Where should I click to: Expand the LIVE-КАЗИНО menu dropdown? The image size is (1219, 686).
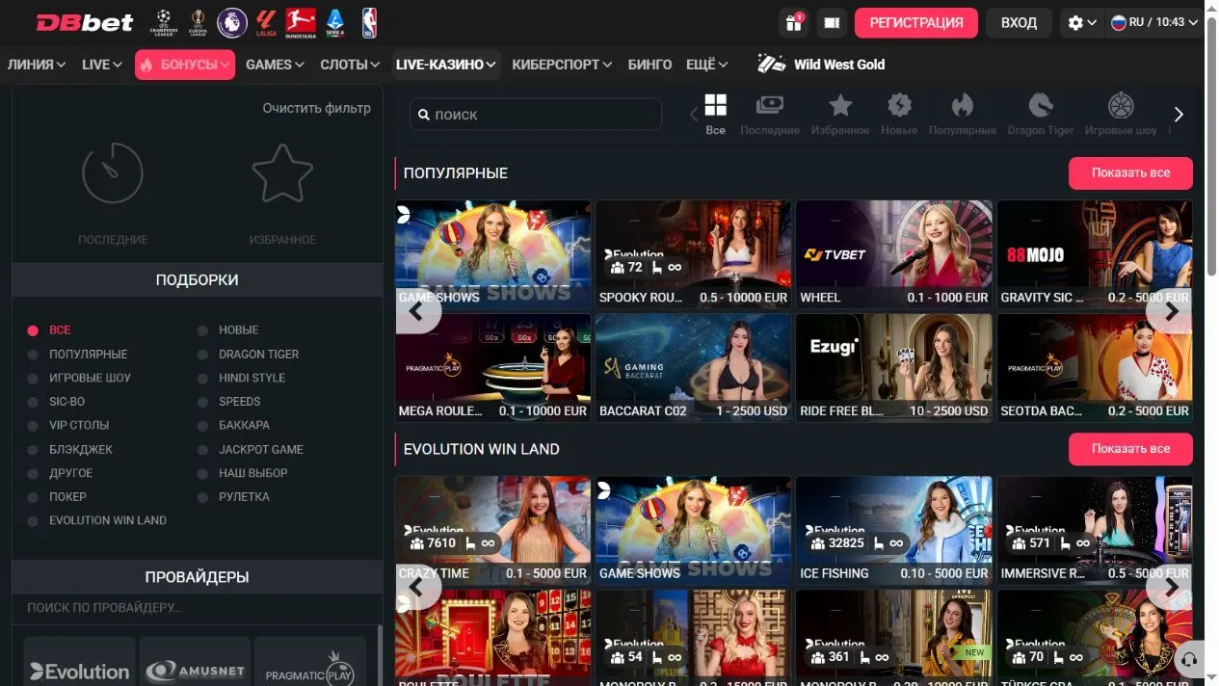[x=446, y=65]
